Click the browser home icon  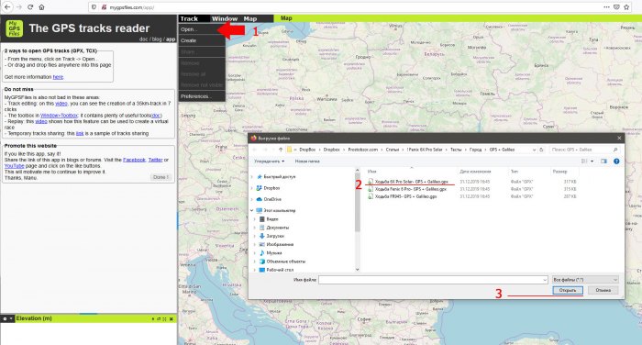42,7
